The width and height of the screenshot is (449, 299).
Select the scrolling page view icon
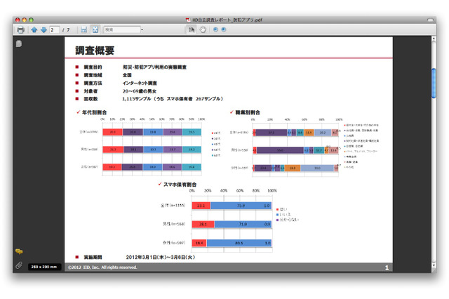[84, 29]
